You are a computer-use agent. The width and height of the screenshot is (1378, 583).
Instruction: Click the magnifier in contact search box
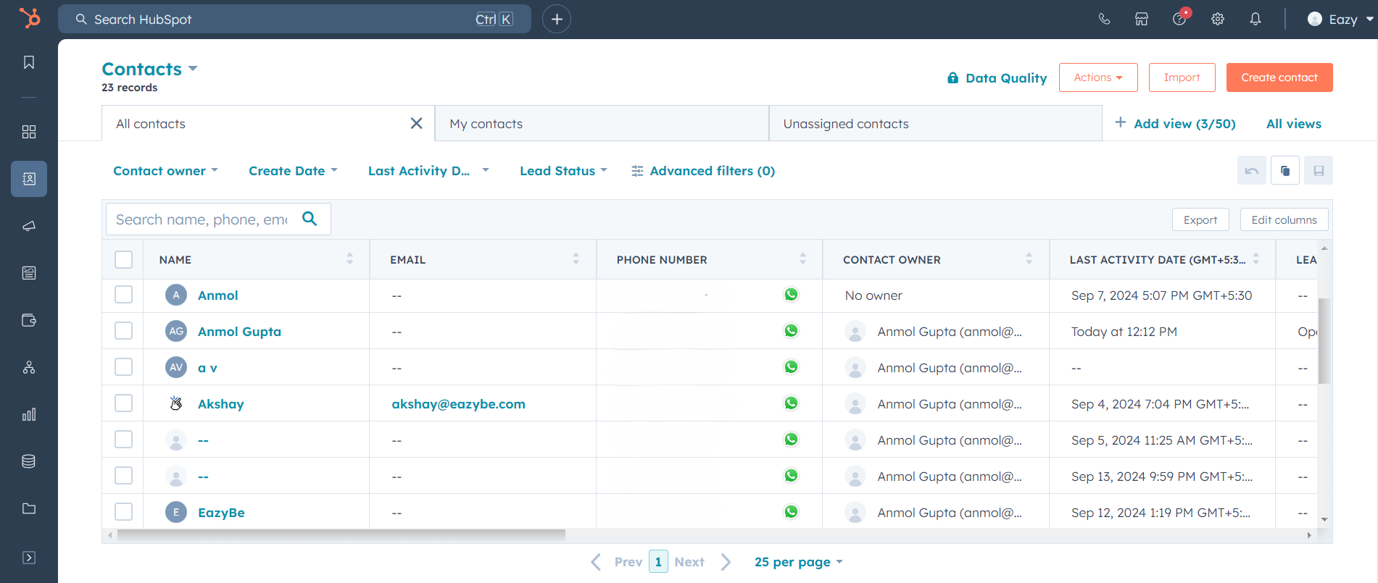(310, 219)
